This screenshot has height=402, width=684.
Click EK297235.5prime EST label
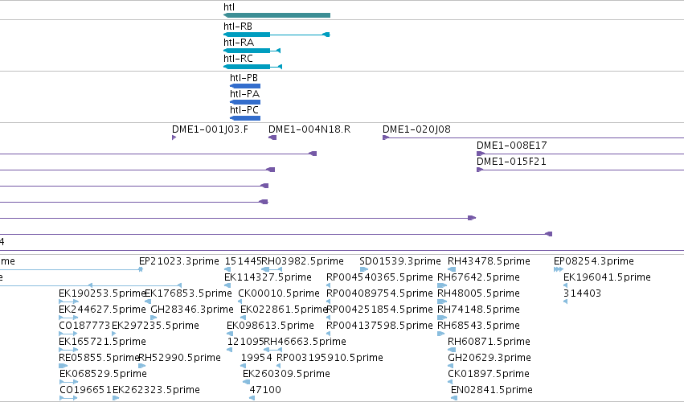click(155, 326)
